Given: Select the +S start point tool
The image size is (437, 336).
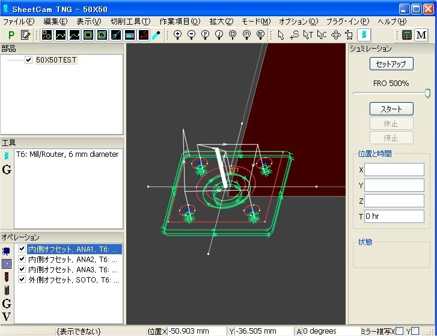Looking at the screenshot, I should [295, 35].
